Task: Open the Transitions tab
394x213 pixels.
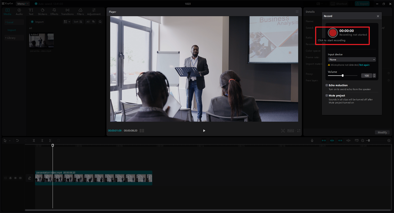Action: click(67, 12)
